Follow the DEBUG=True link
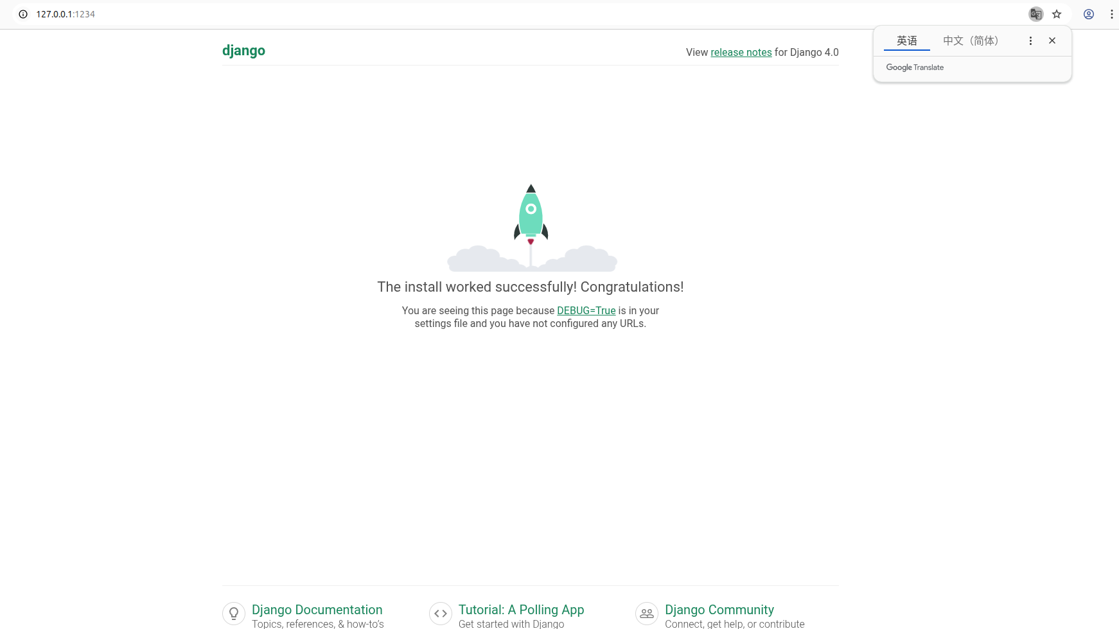 tap(586, 311)
